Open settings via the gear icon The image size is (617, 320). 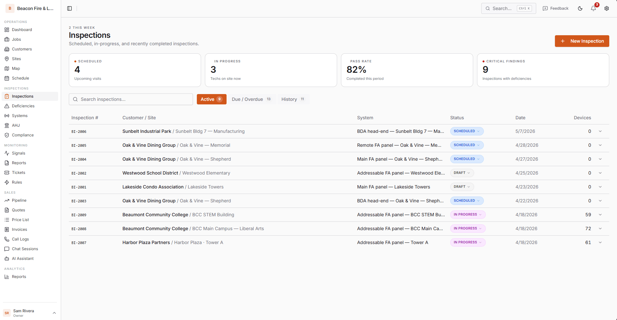tap(607, 8)
